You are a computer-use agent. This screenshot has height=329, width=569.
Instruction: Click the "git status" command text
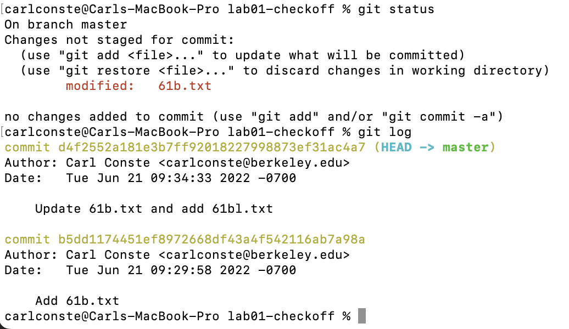point(395,9)
